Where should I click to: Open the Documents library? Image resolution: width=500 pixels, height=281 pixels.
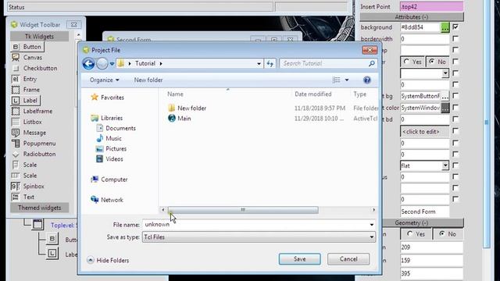click(x=116, y=128)
